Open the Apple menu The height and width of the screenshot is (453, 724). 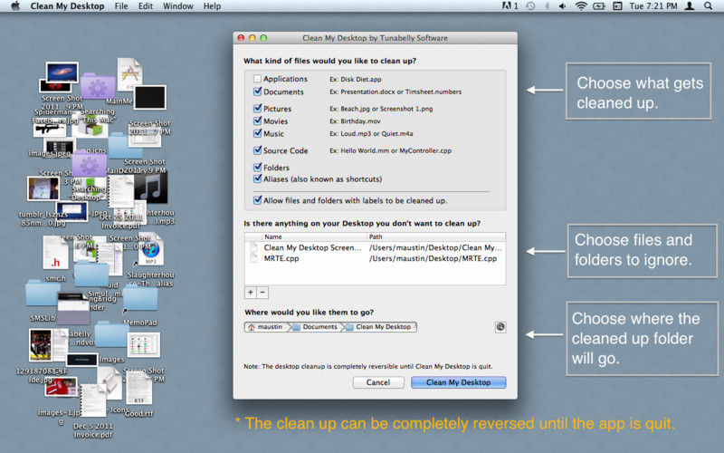point(15,6)
